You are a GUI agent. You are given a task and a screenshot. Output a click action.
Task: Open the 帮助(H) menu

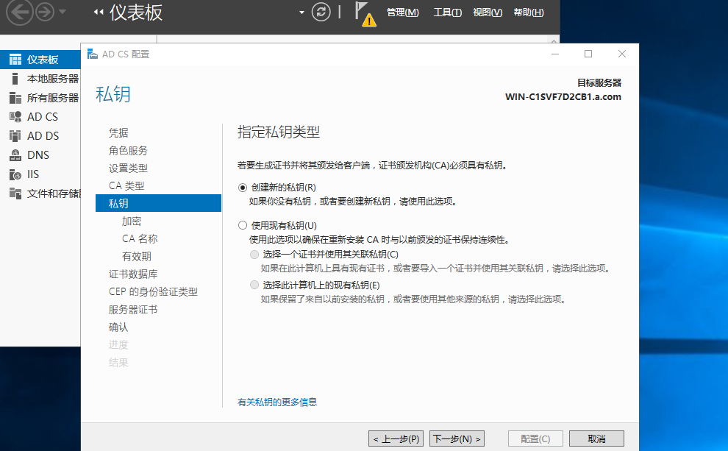coord(529,13)
